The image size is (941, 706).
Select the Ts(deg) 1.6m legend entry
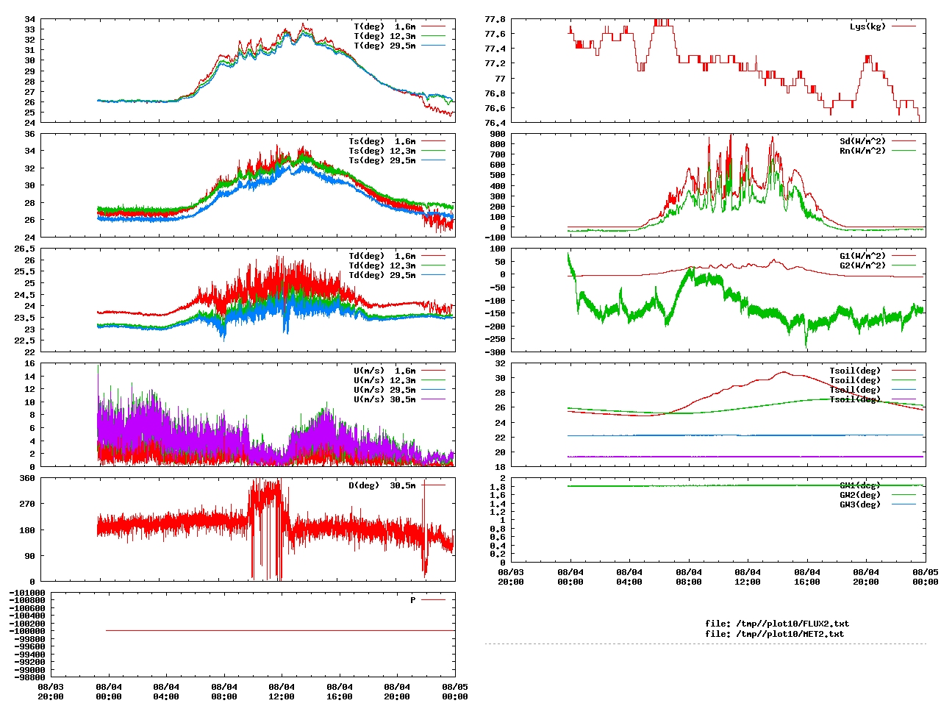pos(382,141)
